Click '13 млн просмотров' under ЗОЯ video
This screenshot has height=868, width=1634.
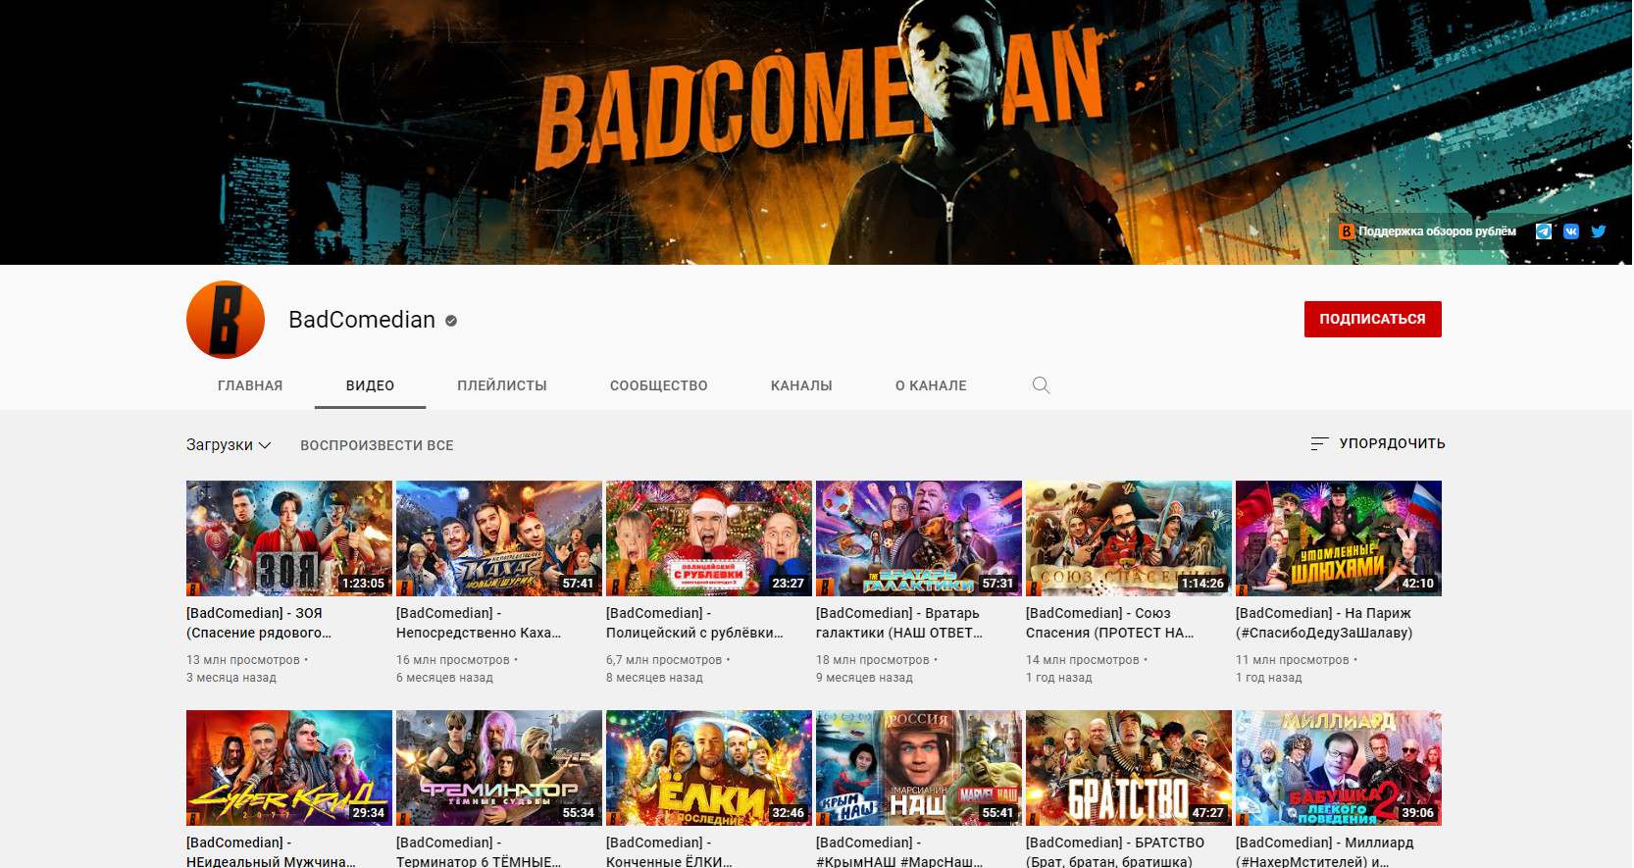(x=243, y=660)
